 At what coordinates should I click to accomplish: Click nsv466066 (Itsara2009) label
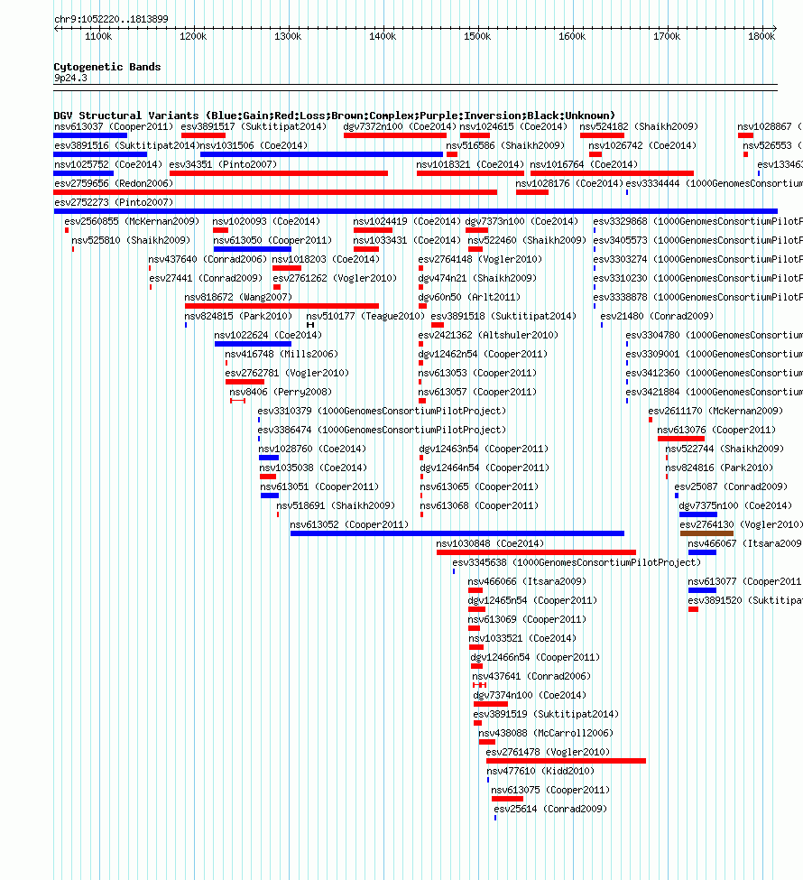pos(527,581)
